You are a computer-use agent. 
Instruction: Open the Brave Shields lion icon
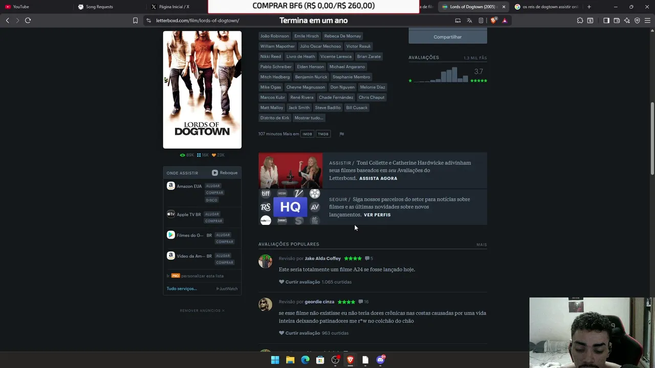point(493,20)
